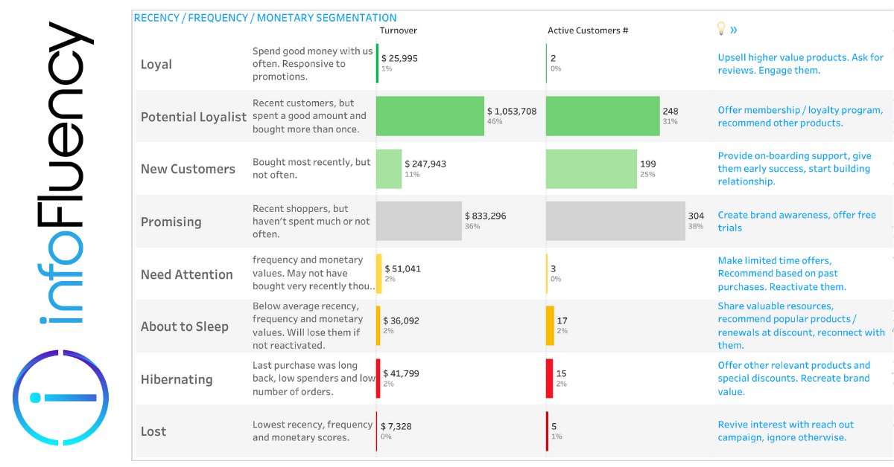Click 'Offer other relevant products' recommendation
This screenshot has width=894, height=467.
(793, 379)
